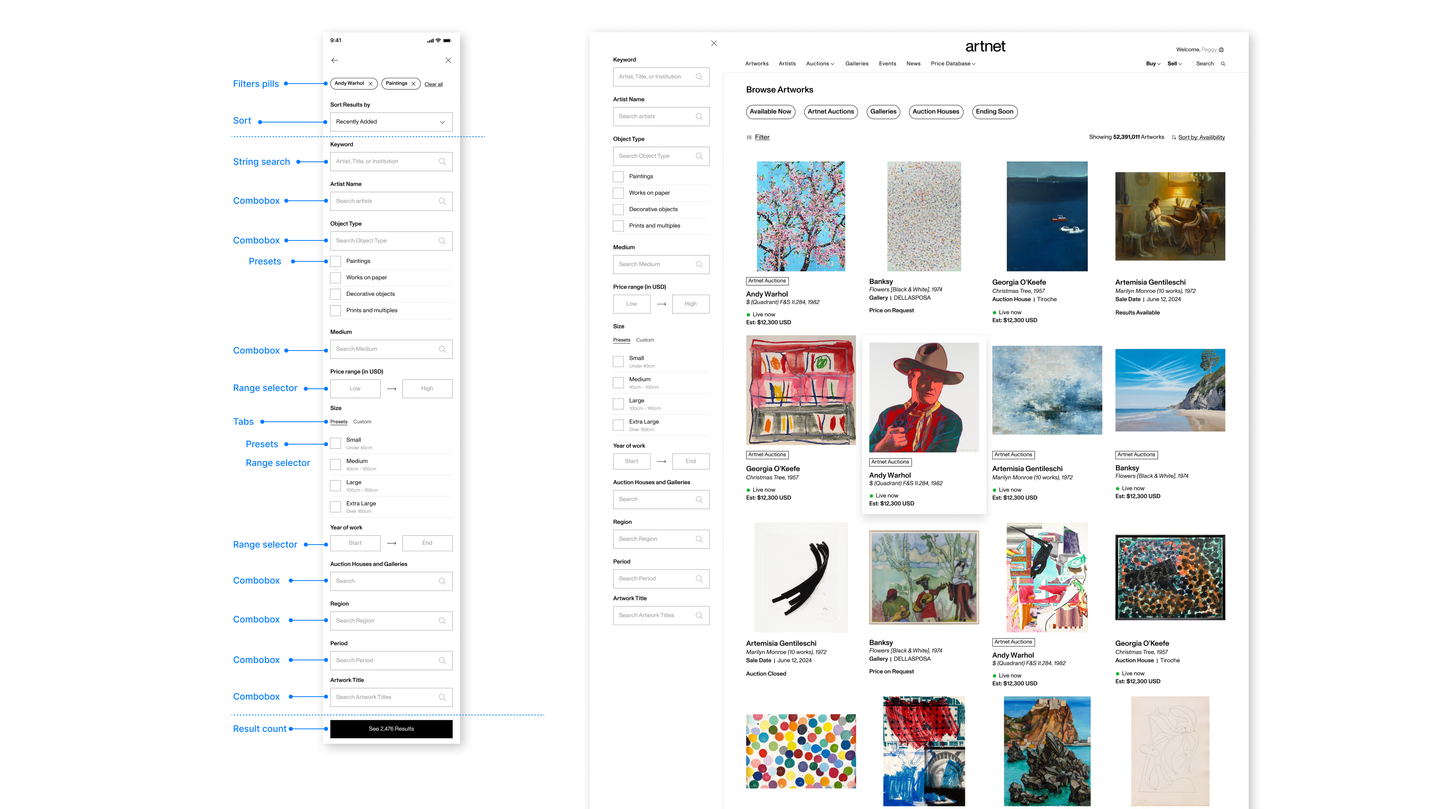Close the desktop filter sidebar
Image resolution: width=1439 pixels, height=809 pixels.
click(x=714, y=43)
